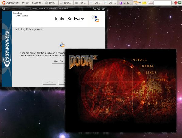Click the CrossOver logo in wizard header
This screenshot has height=138, width=182.
[96, 19]
